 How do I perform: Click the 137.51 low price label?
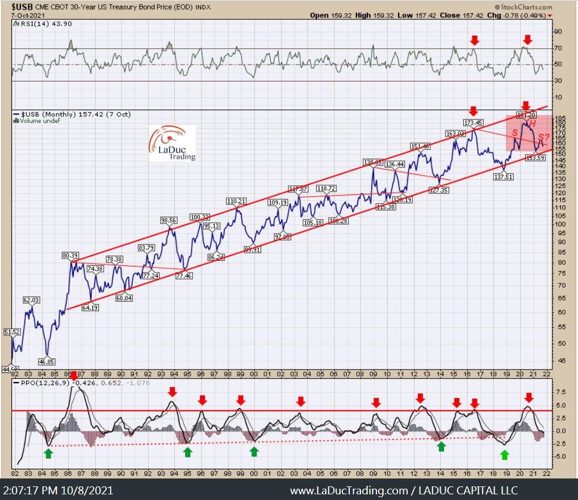coord(504,177)
